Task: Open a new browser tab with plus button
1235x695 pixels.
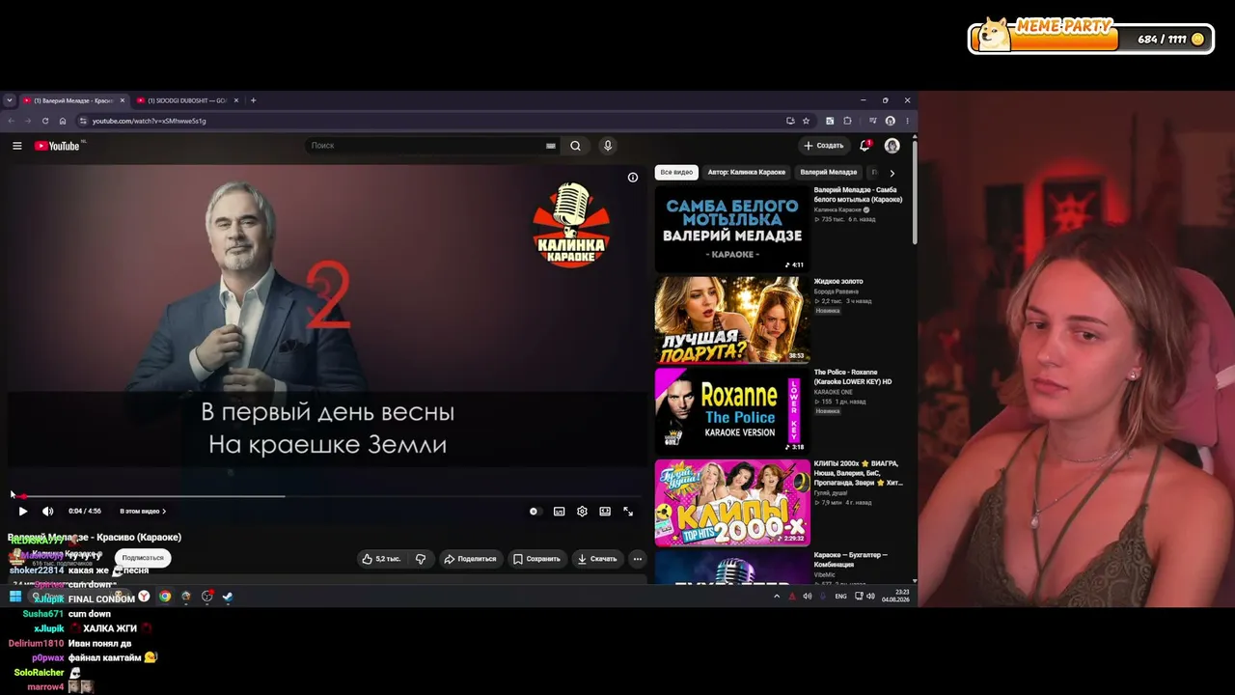Action: point(253,100)
